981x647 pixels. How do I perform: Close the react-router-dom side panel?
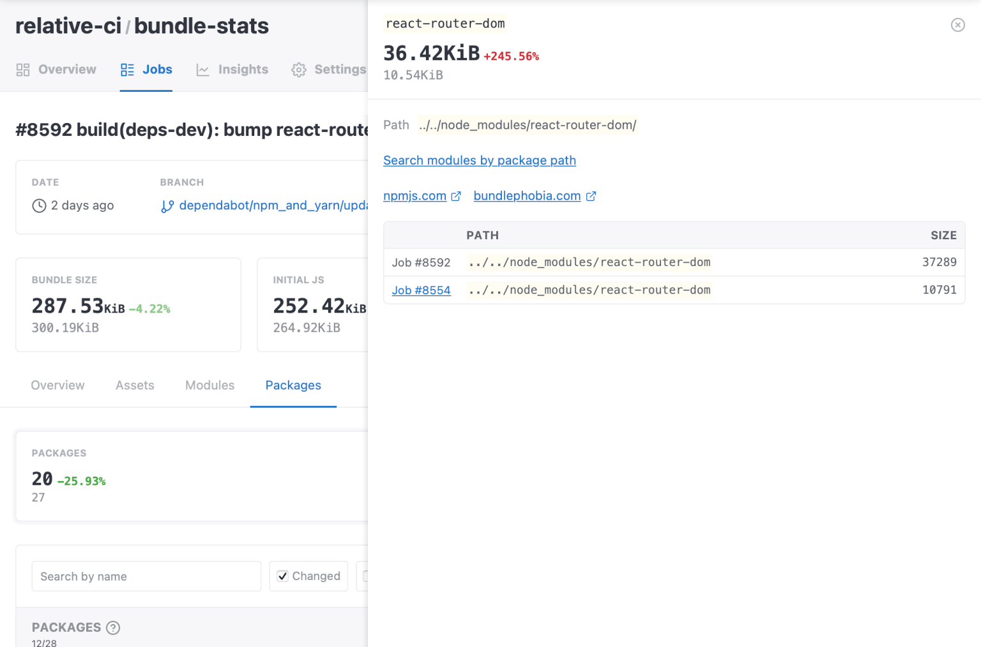click(957, 25)
